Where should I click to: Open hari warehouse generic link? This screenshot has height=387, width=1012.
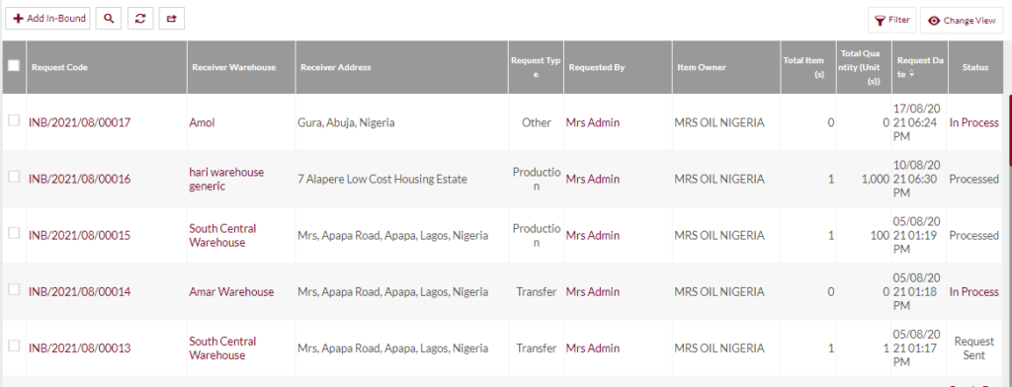click(x=226, y=180)
